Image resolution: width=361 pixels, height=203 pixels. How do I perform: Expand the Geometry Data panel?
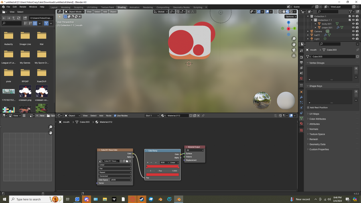(317, 144)
